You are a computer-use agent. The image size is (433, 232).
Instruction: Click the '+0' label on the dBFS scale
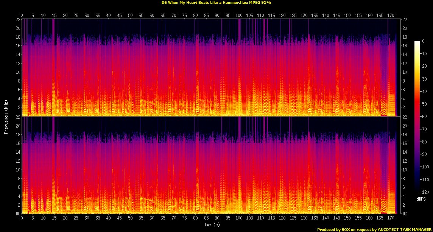tap(422, 41)
